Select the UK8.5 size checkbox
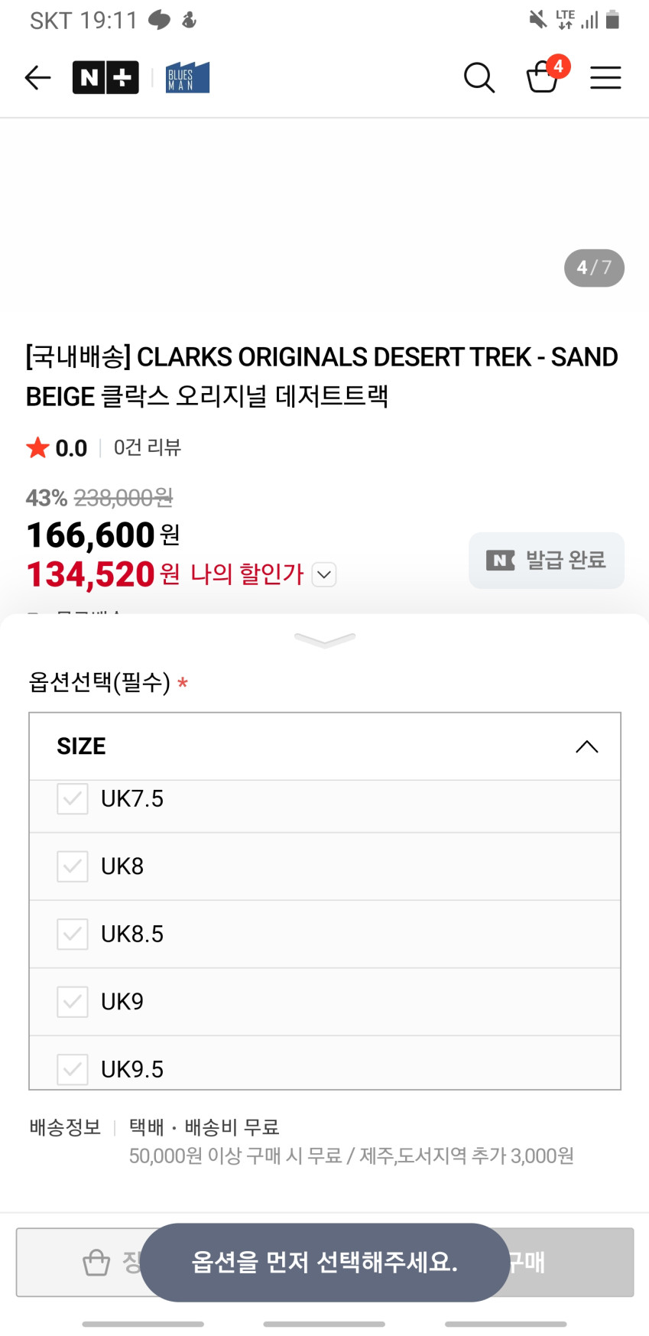 (x=73, y=934)
